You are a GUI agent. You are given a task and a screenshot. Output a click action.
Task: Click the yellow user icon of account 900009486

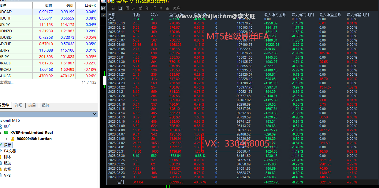pyautogui.click(x=13, y=139)
